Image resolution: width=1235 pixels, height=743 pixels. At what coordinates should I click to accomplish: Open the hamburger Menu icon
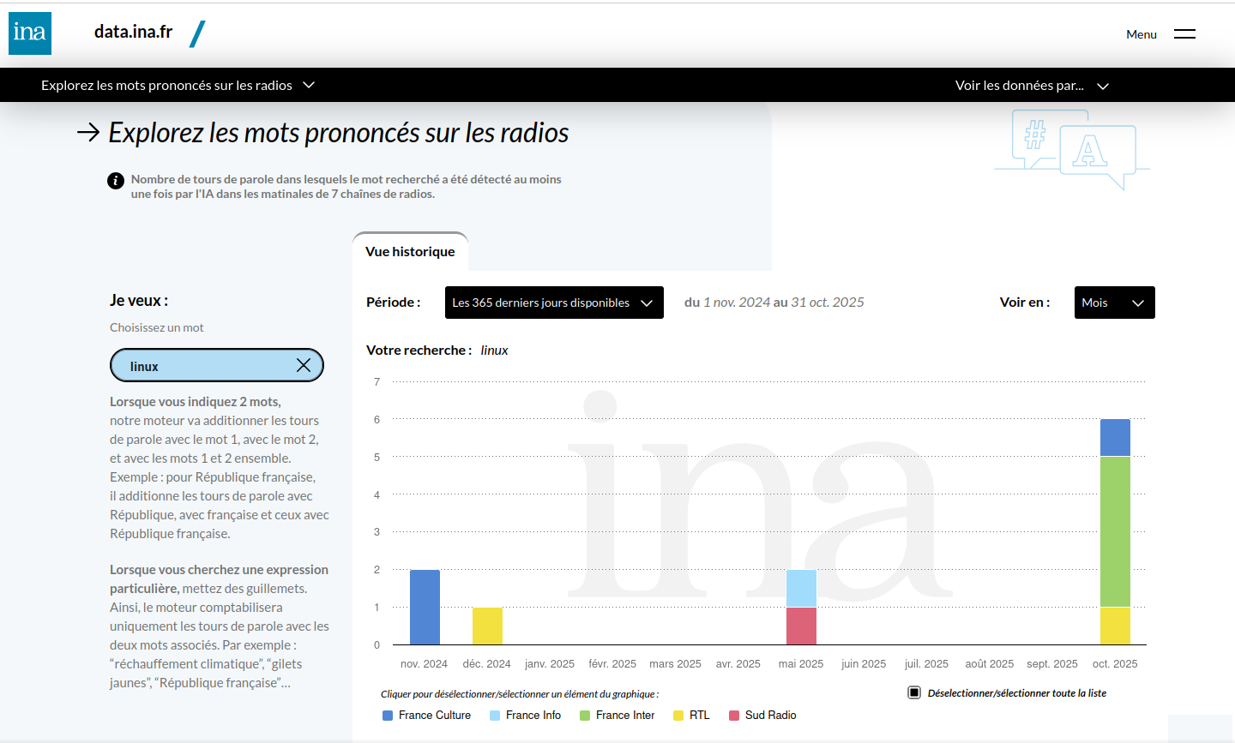tap(1184, 34)
